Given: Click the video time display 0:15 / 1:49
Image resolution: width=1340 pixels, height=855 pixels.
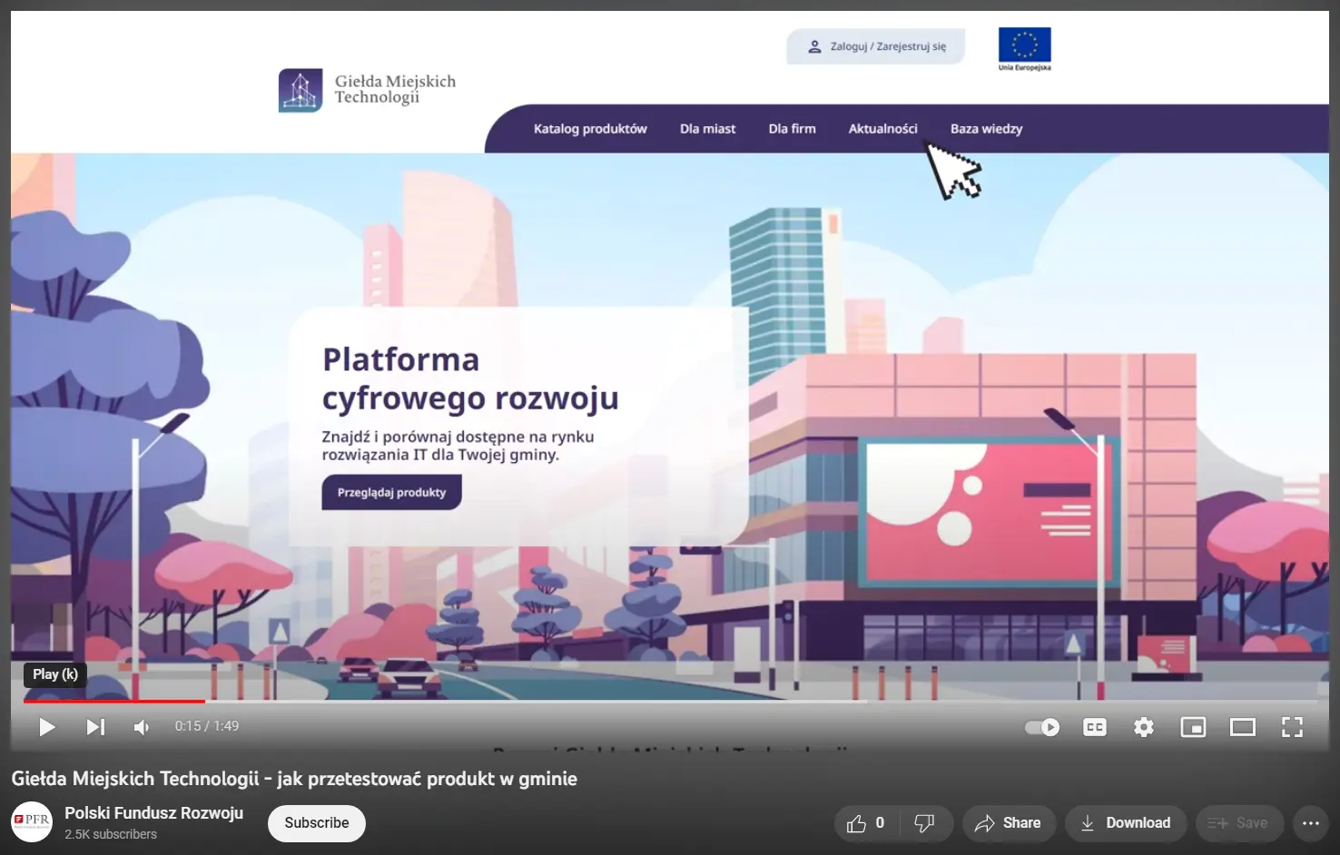Looking at the screenshot, I should point(207,726).
